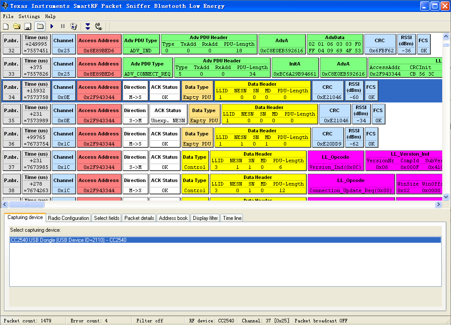Click the Channel 0x0E cell of packet 35
Image resolution: width=451 pixels, height=325 pixels.
point(63,114)
